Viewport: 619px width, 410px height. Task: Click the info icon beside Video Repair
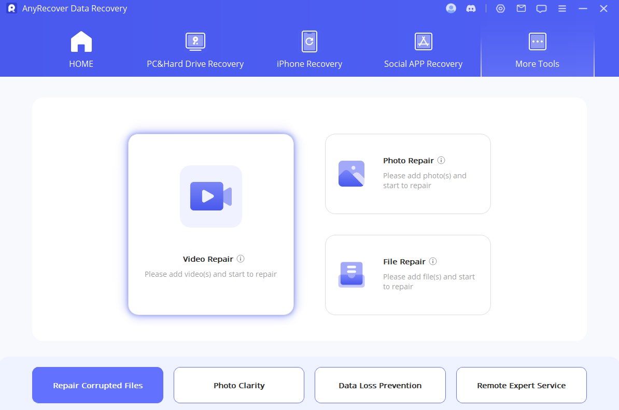click(x=241, y=259)
